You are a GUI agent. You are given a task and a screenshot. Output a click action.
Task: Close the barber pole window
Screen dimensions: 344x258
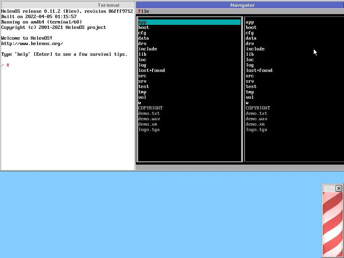[x=339, y=188]
